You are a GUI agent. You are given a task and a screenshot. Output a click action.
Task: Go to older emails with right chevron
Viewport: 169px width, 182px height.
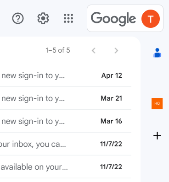pyautogui.click(x=116, y=50)
